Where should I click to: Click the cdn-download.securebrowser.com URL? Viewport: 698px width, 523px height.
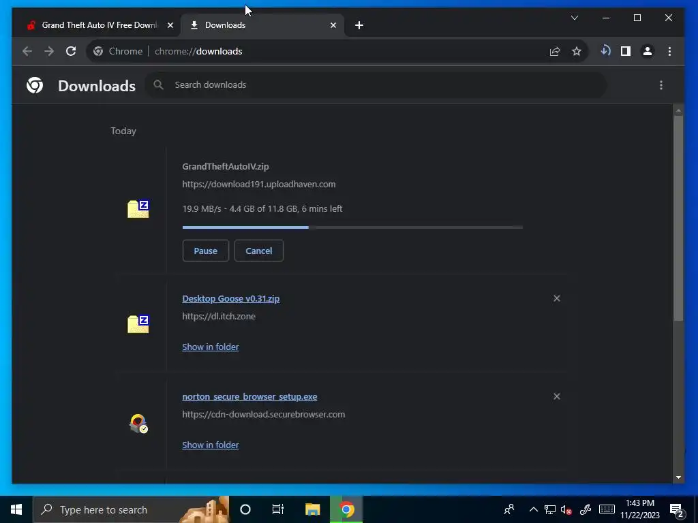click(x=264, y=415)
